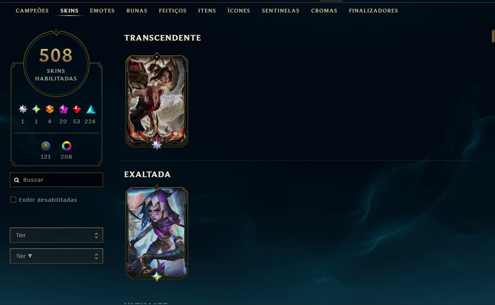Click the red Legendary gem icon

(x=77, y=109)
